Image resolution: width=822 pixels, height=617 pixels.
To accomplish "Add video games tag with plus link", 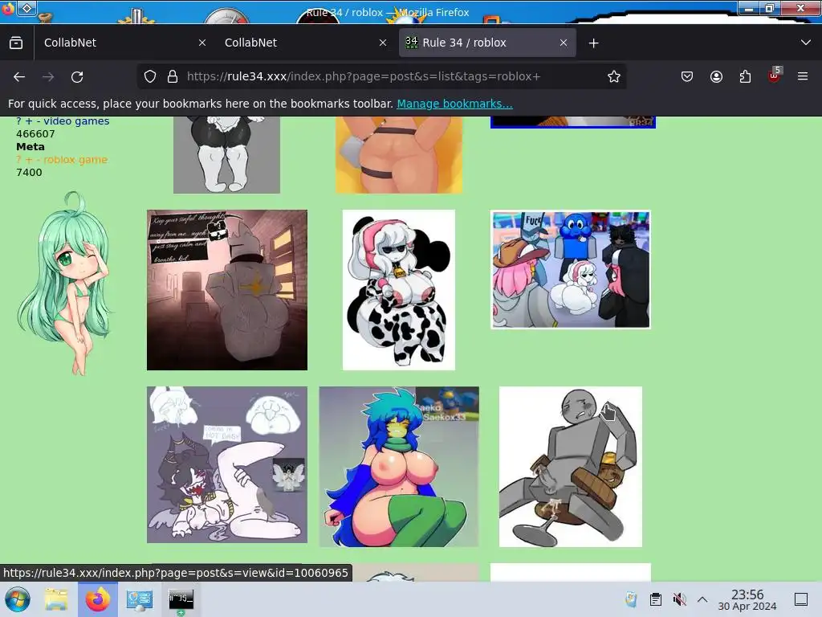I will (29, 121).
